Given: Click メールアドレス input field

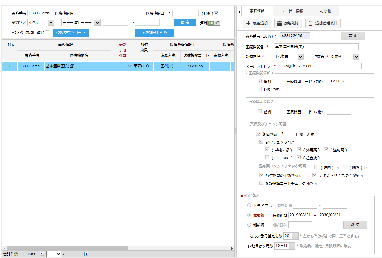Looking at the screenshot, I should (x=322, y=66).
